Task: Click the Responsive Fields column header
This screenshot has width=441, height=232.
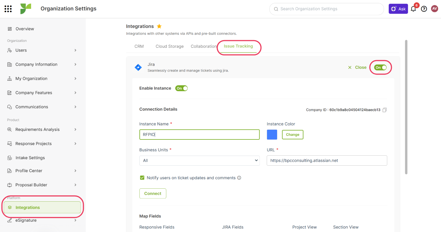Action: pyautogui.click(x=157, y=227)
